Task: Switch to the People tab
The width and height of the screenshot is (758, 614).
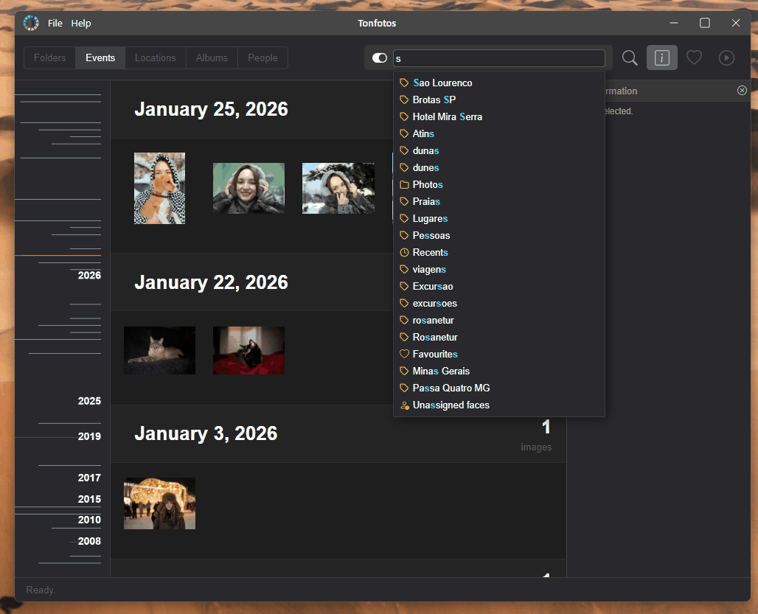Action: click(262, 58)
